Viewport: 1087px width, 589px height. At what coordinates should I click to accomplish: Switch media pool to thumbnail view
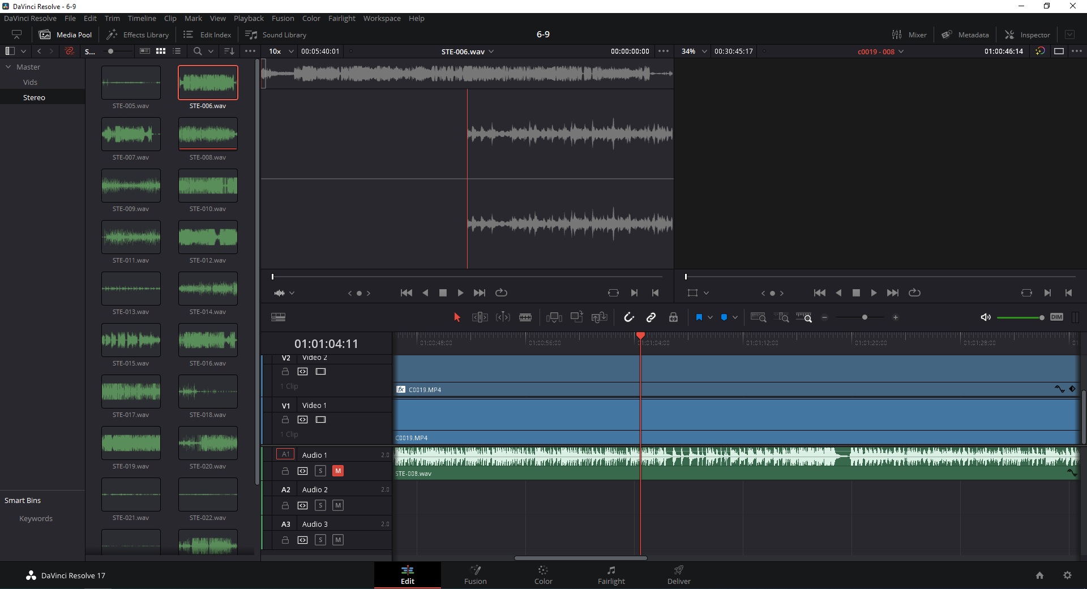point(161,51)
